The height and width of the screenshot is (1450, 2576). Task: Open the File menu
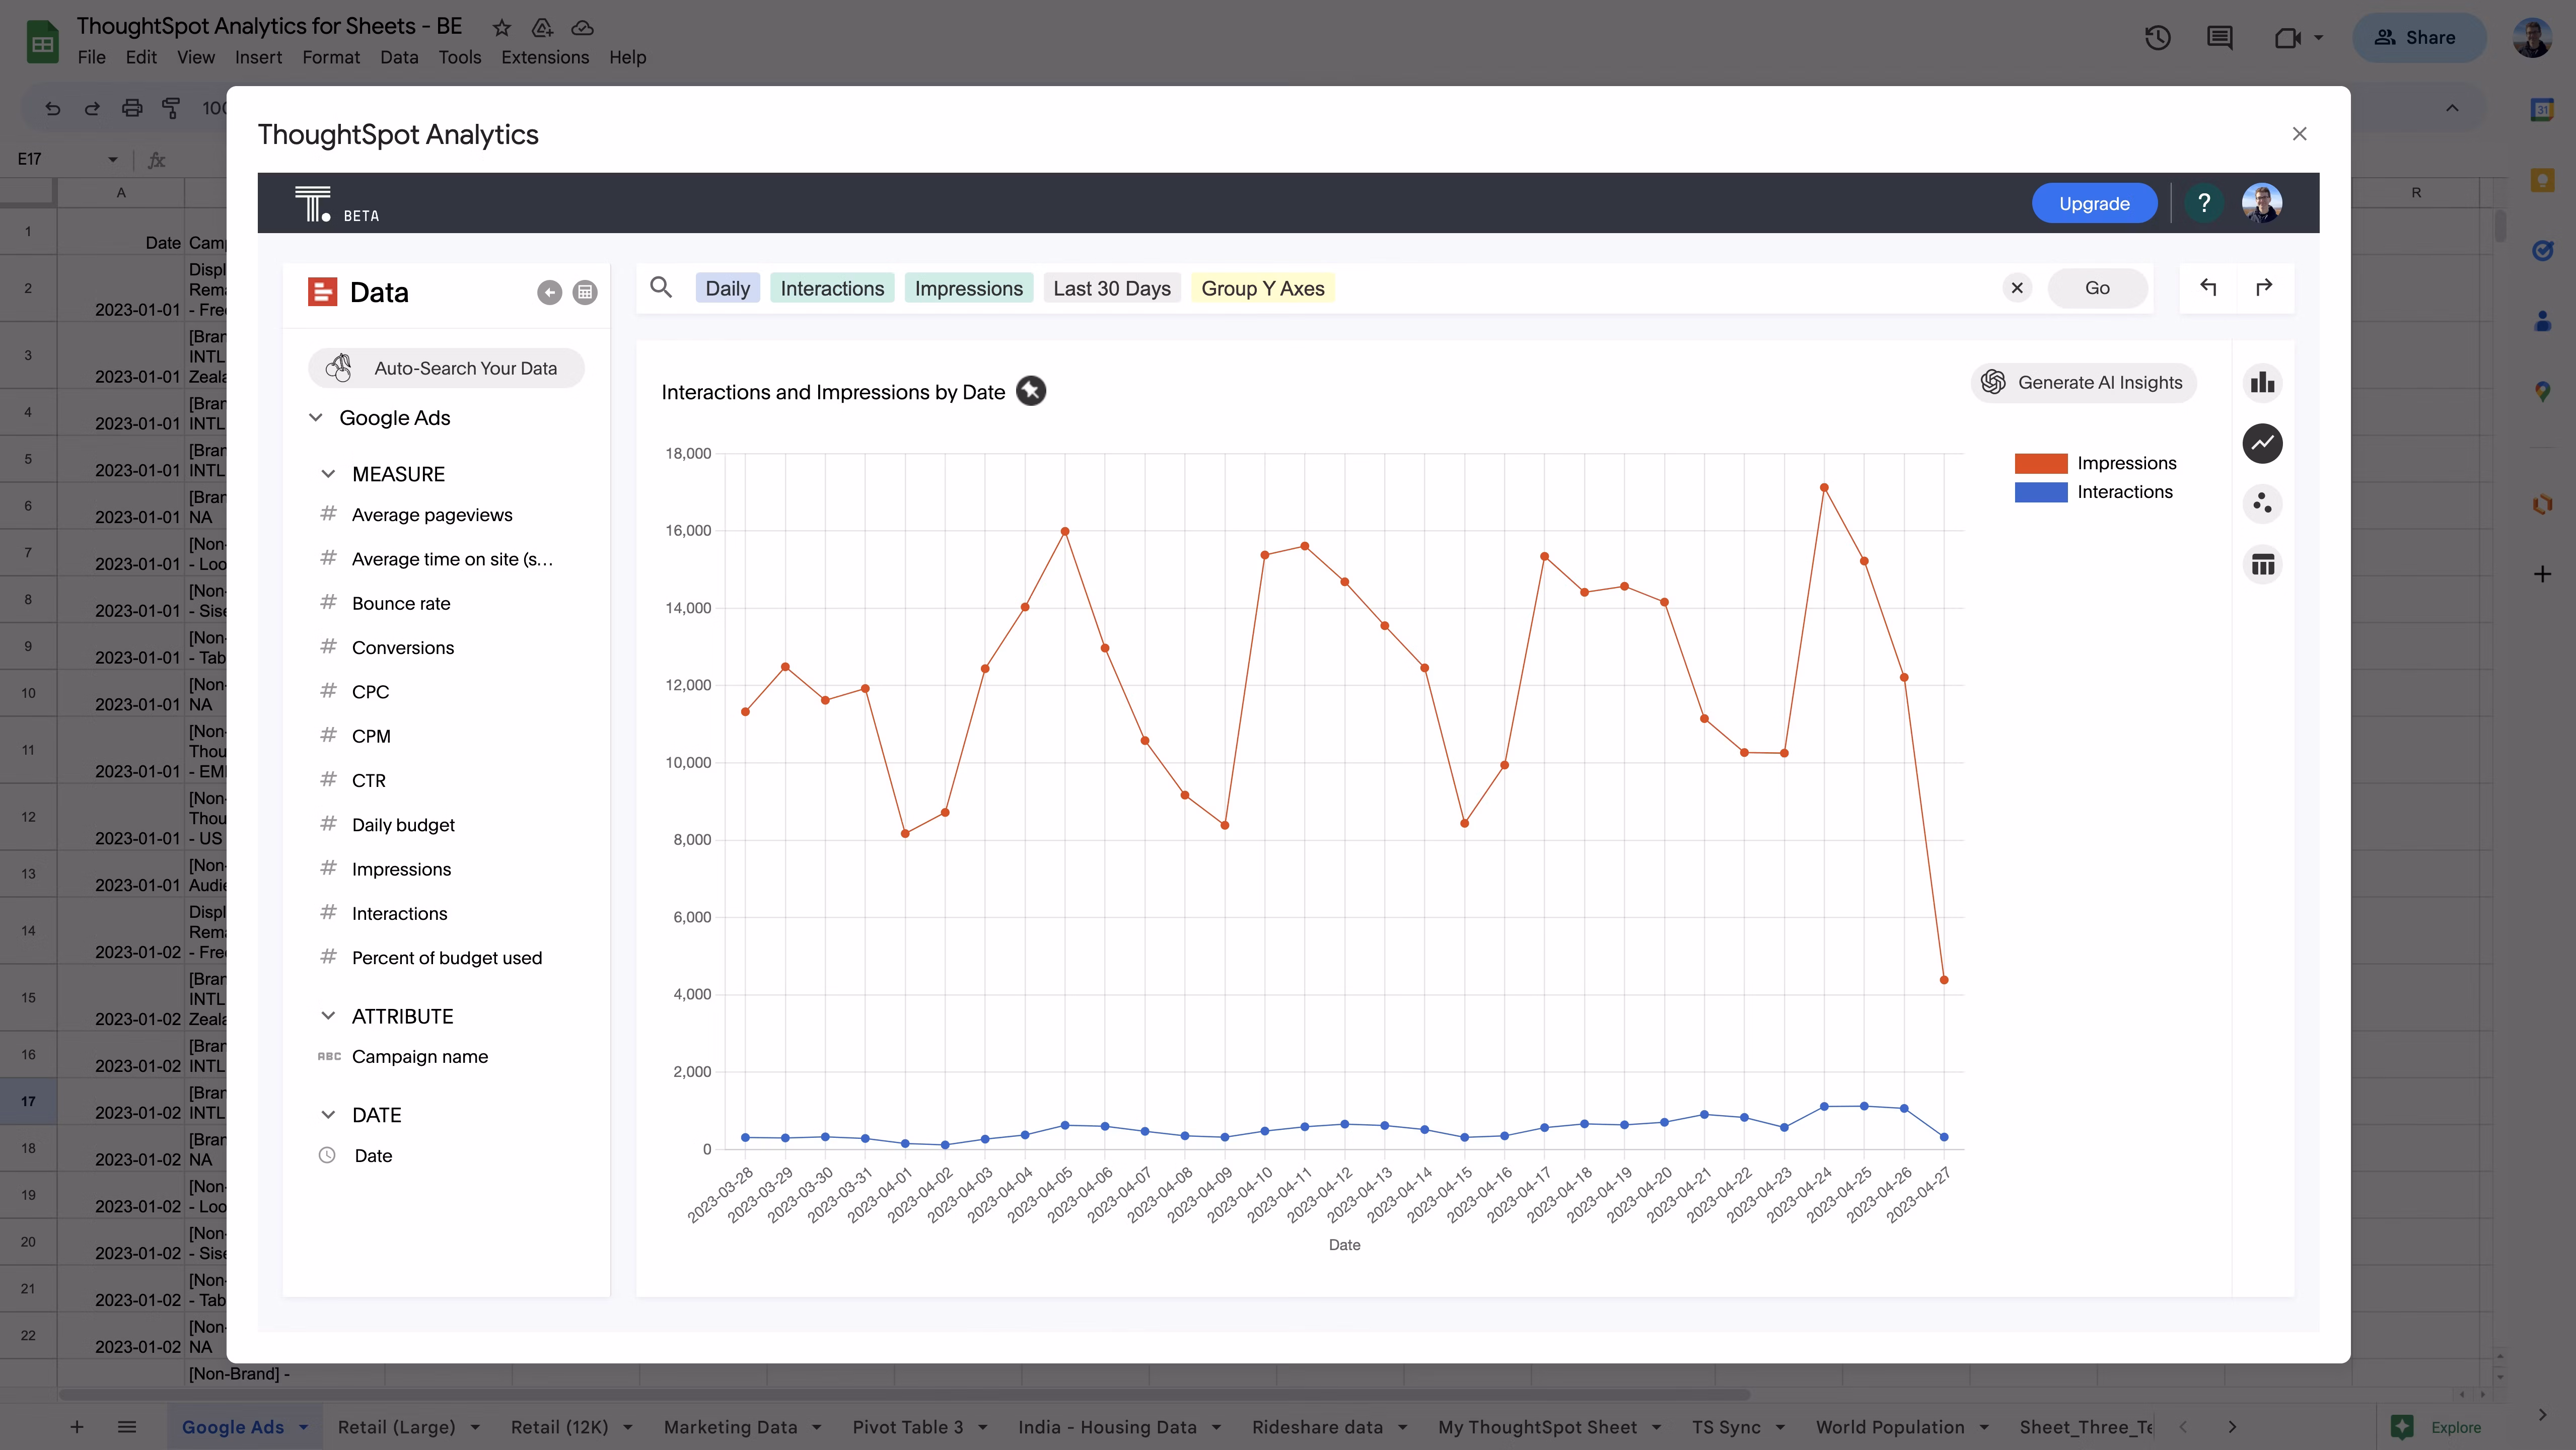pos(91,57)
